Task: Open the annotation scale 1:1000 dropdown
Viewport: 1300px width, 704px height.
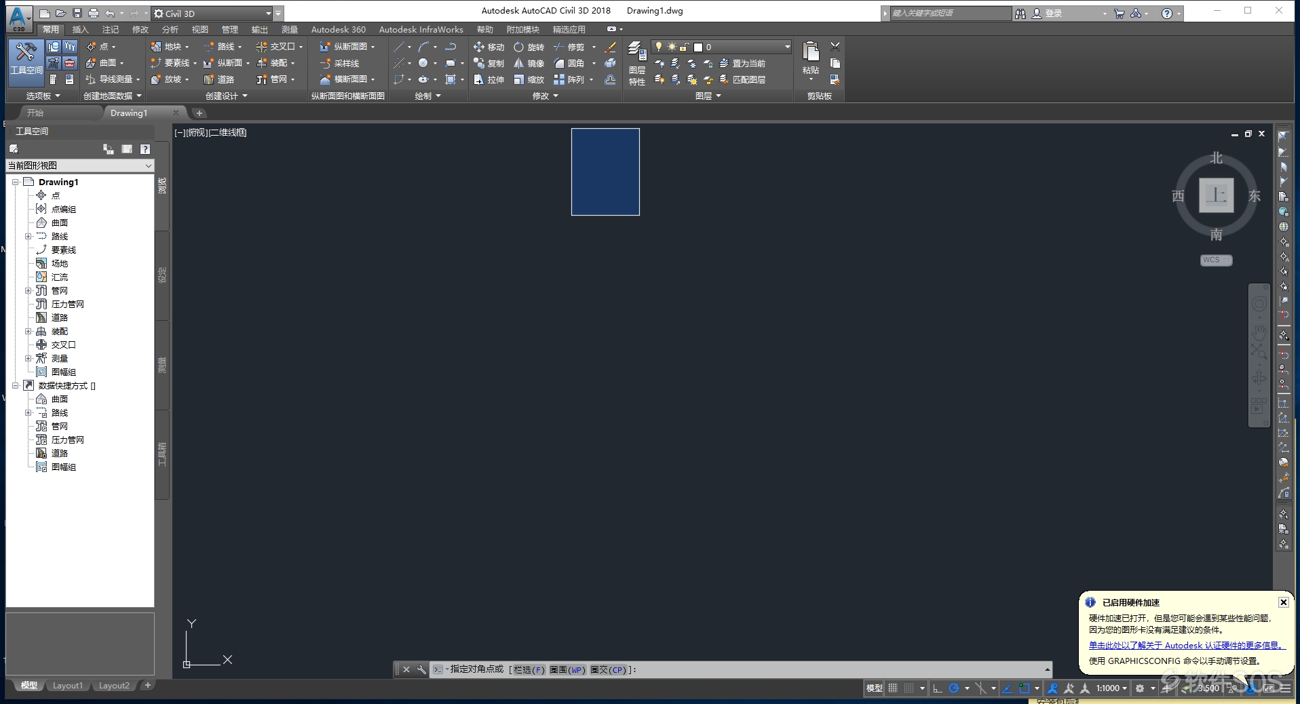Action: tap(1111, 688)
